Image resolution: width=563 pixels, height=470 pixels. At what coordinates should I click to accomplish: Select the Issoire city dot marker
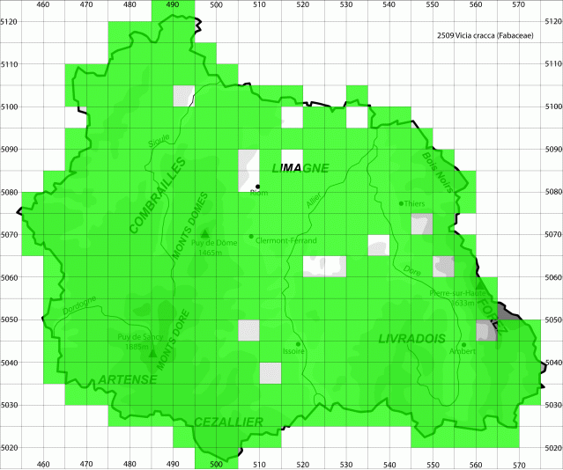click(298, 344)
